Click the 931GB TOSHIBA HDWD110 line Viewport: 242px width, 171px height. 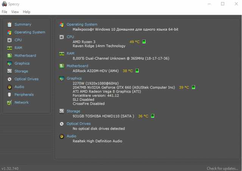point(103,116)
